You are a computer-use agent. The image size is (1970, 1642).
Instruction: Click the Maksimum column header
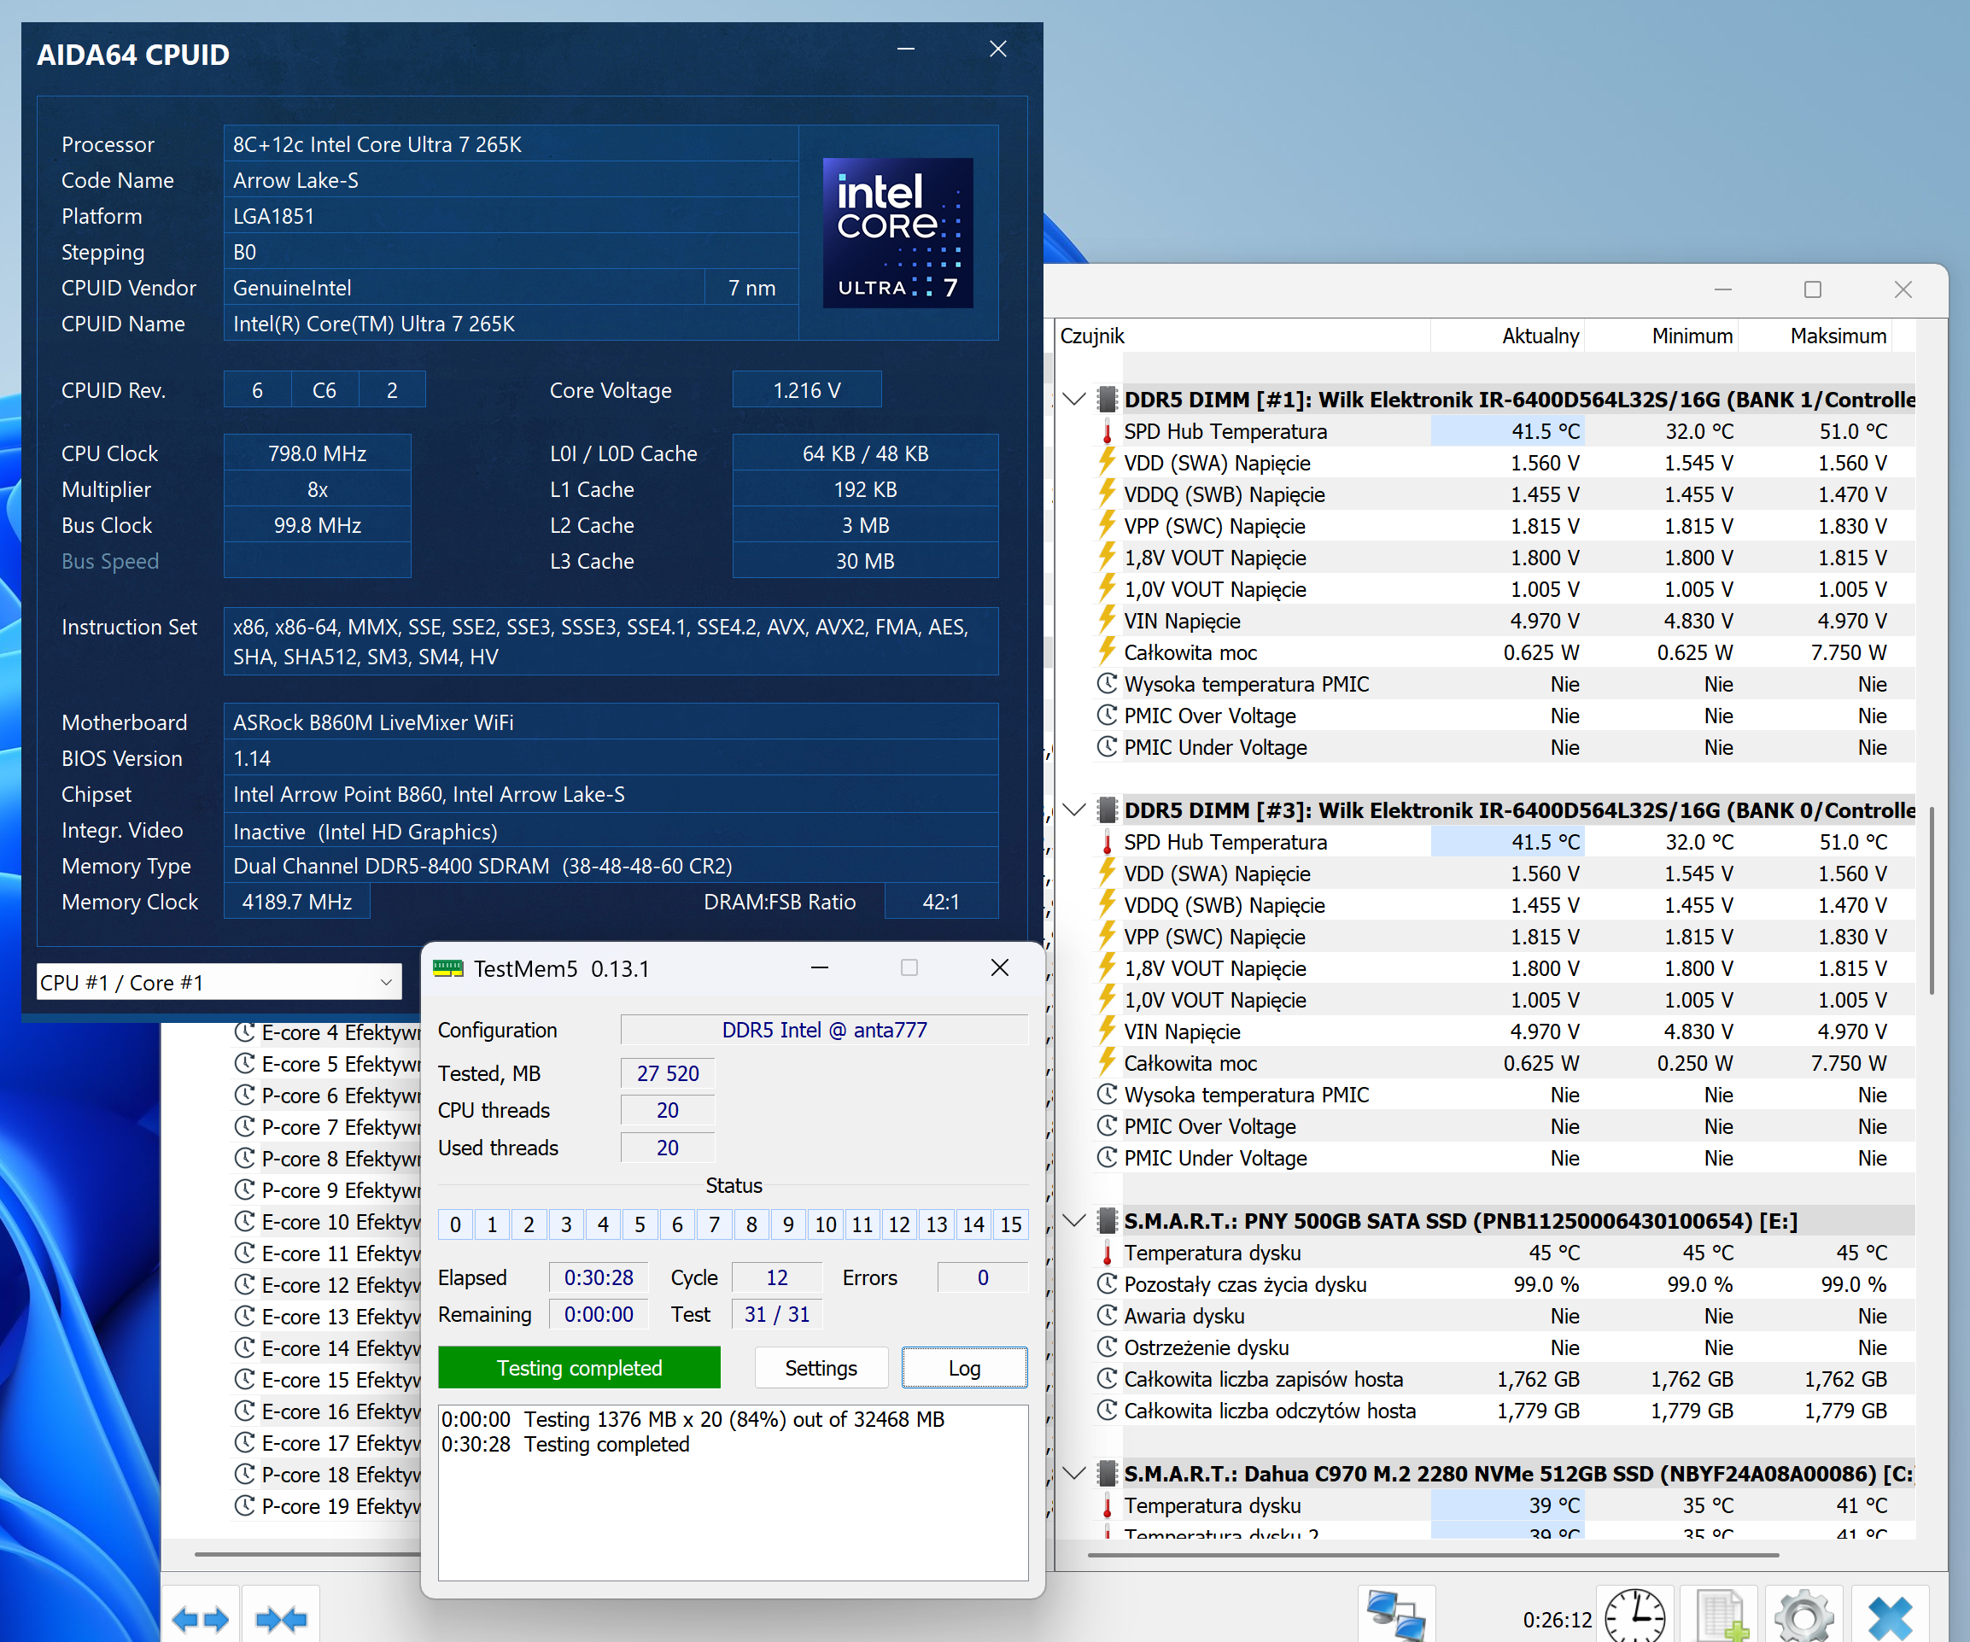1837,336
